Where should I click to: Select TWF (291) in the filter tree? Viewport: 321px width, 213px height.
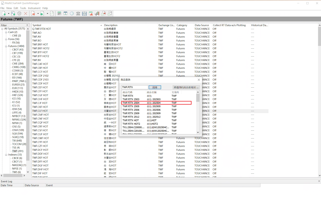click(17, 151)
